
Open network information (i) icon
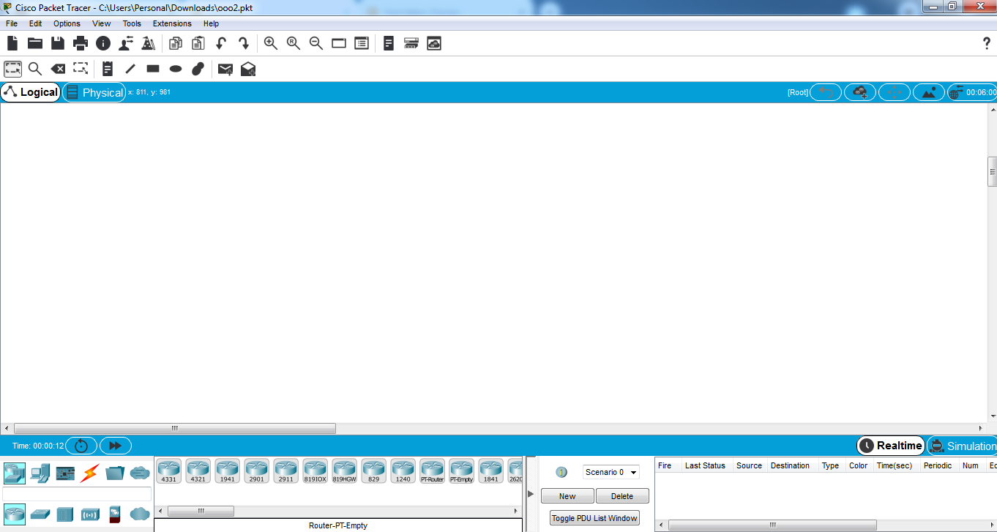[103, 43]
